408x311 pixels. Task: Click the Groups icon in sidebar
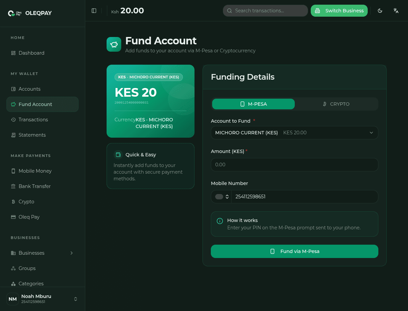[x=13, y=268]
